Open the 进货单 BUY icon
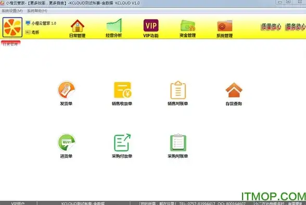Screen dimensions: 306x205 [x=67, y=142]
